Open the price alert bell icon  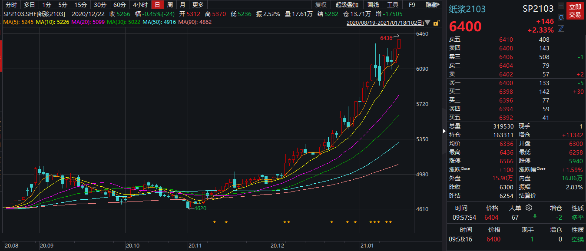click(x=561, y=17)
